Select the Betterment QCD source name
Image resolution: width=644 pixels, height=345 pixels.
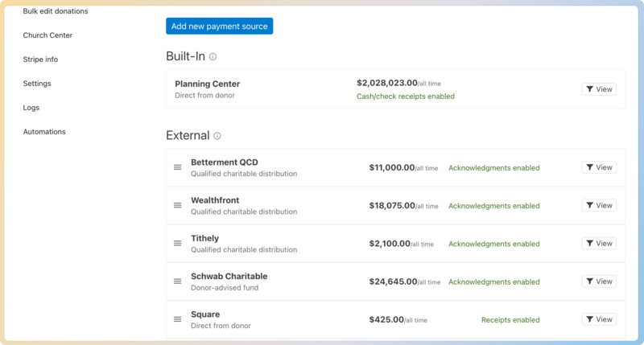[x=225, y=162]
